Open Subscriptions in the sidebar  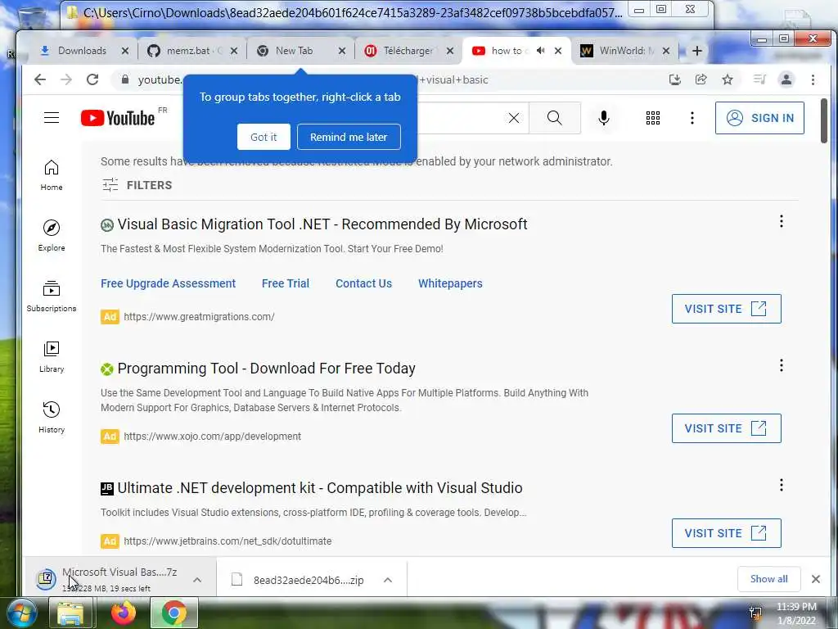coord(52,296)
